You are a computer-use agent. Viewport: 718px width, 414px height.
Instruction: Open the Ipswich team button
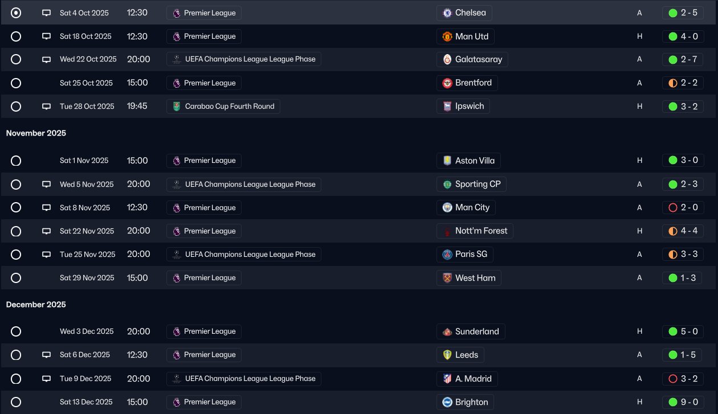463,106
